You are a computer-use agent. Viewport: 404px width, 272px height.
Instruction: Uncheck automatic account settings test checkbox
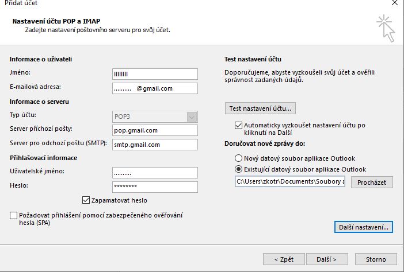(x=239, y=125)
